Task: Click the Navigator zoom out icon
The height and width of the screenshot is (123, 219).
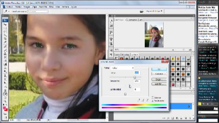Action: pos(173,50)
